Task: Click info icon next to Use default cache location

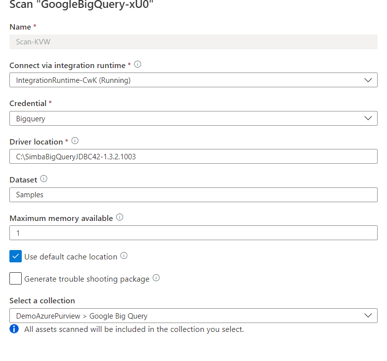Action: click(x=124, y=256)
